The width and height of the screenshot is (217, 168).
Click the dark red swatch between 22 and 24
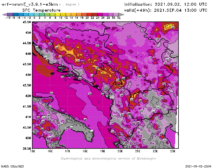[x=95, y=15]
